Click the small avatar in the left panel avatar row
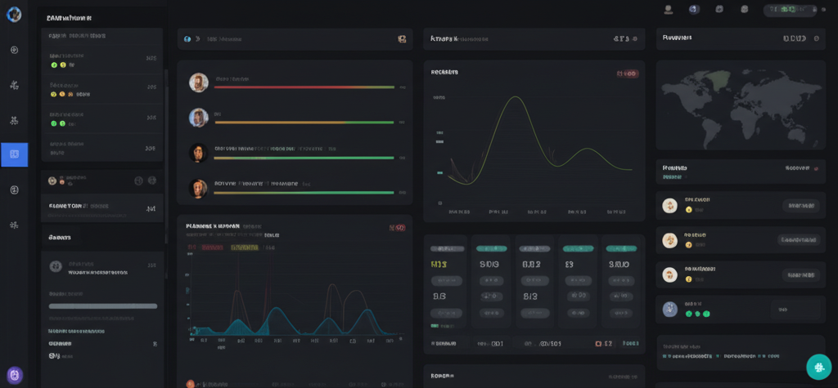This screenshot has height=388, width=838. pyautogui.click(x=52, y=181)
